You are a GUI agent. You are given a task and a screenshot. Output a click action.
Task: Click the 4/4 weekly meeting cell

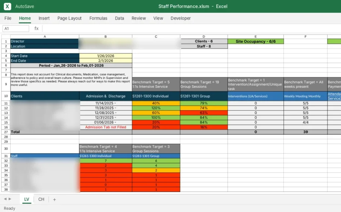[x=305, y=122]
